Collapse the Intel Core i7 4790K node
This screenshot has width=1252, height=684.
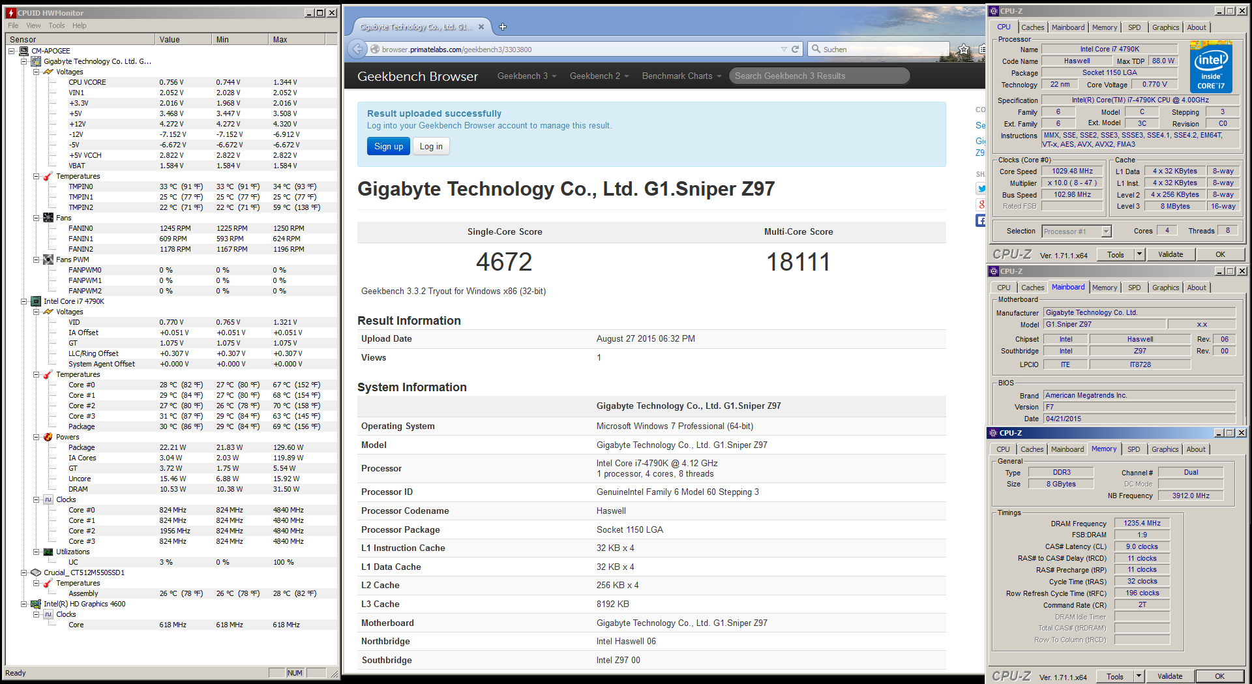coord(24,301)
